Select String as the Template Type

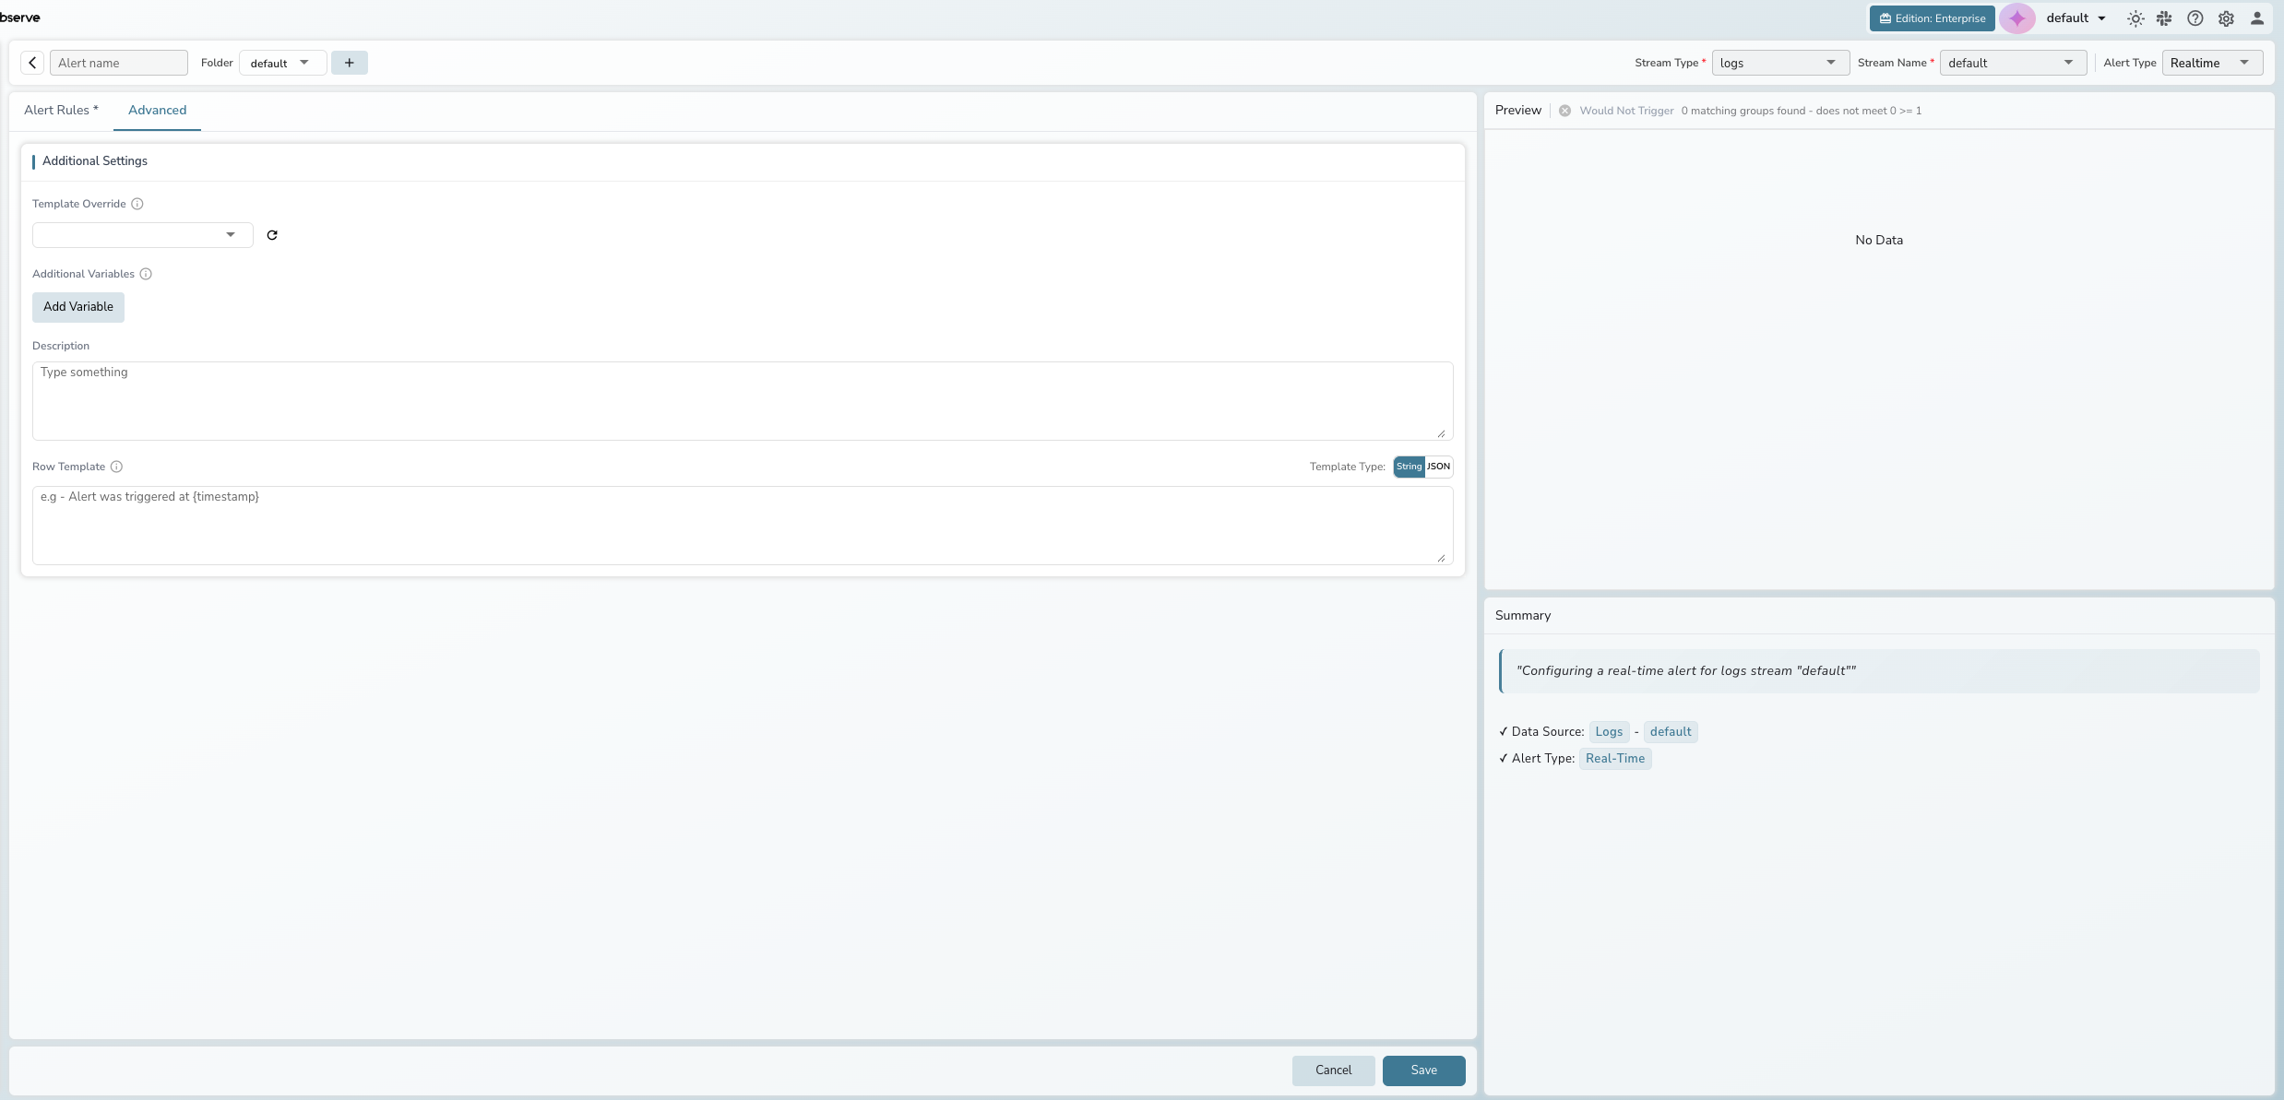coord(1408,467)
